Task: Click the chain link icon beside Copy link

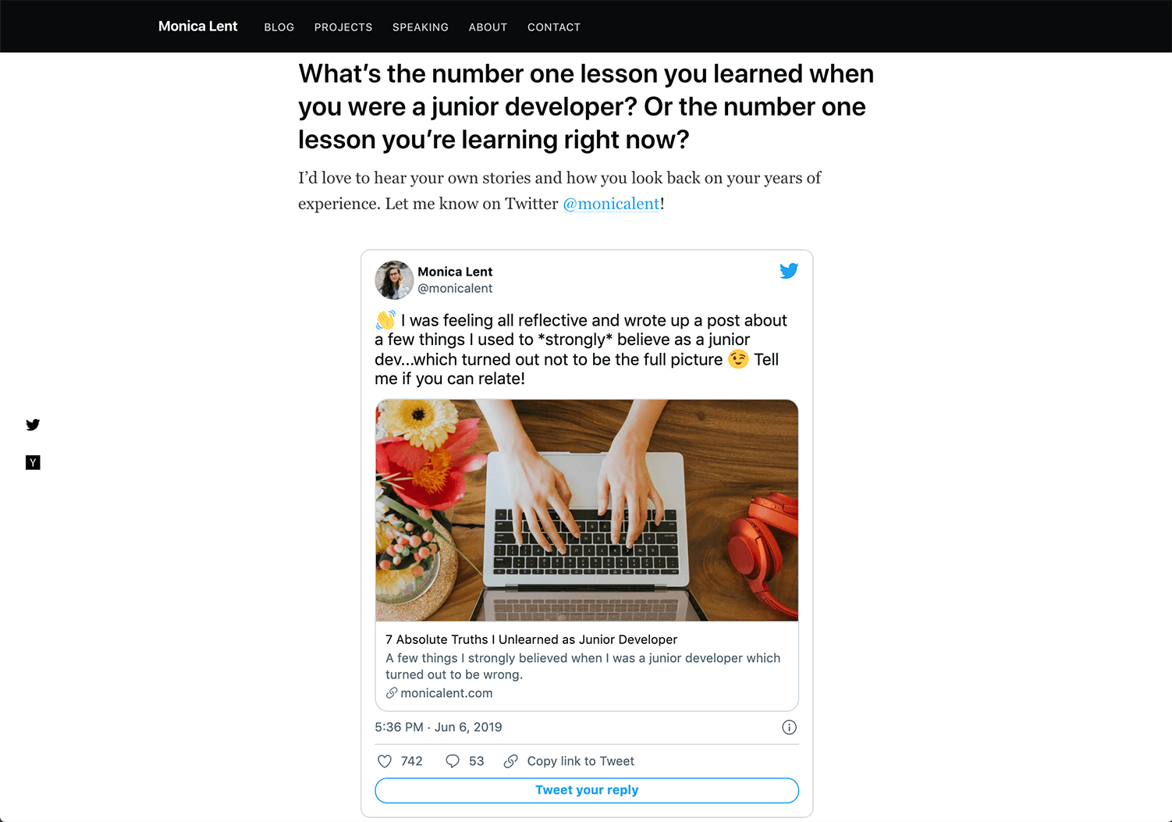Action: pyautogui.click(x=511, y=761)
